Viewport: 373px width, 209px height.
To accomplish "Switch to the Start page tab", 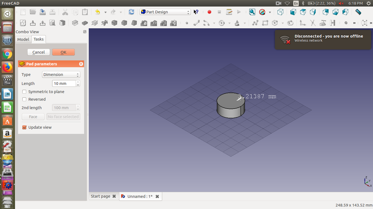I will (x=100, y=196).
